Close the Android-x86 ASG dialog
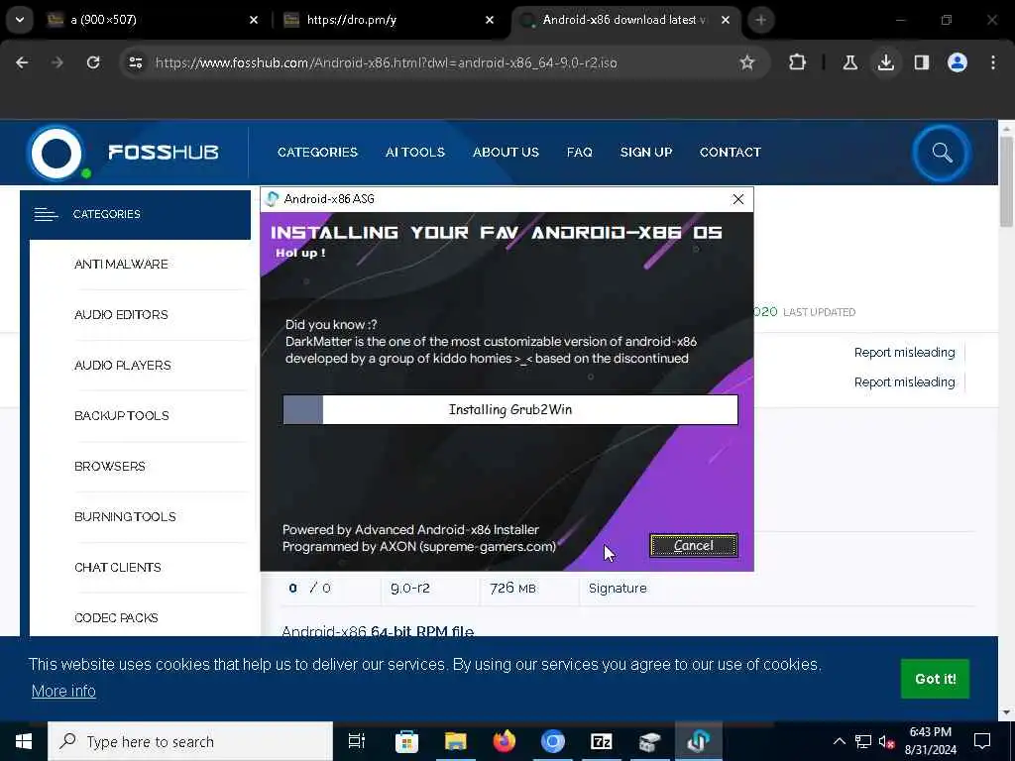 [737, 199]
